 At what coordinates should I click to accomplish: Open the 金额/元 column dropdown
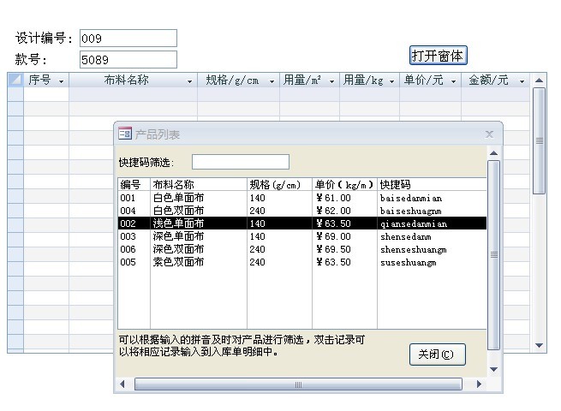pos(522,81)
